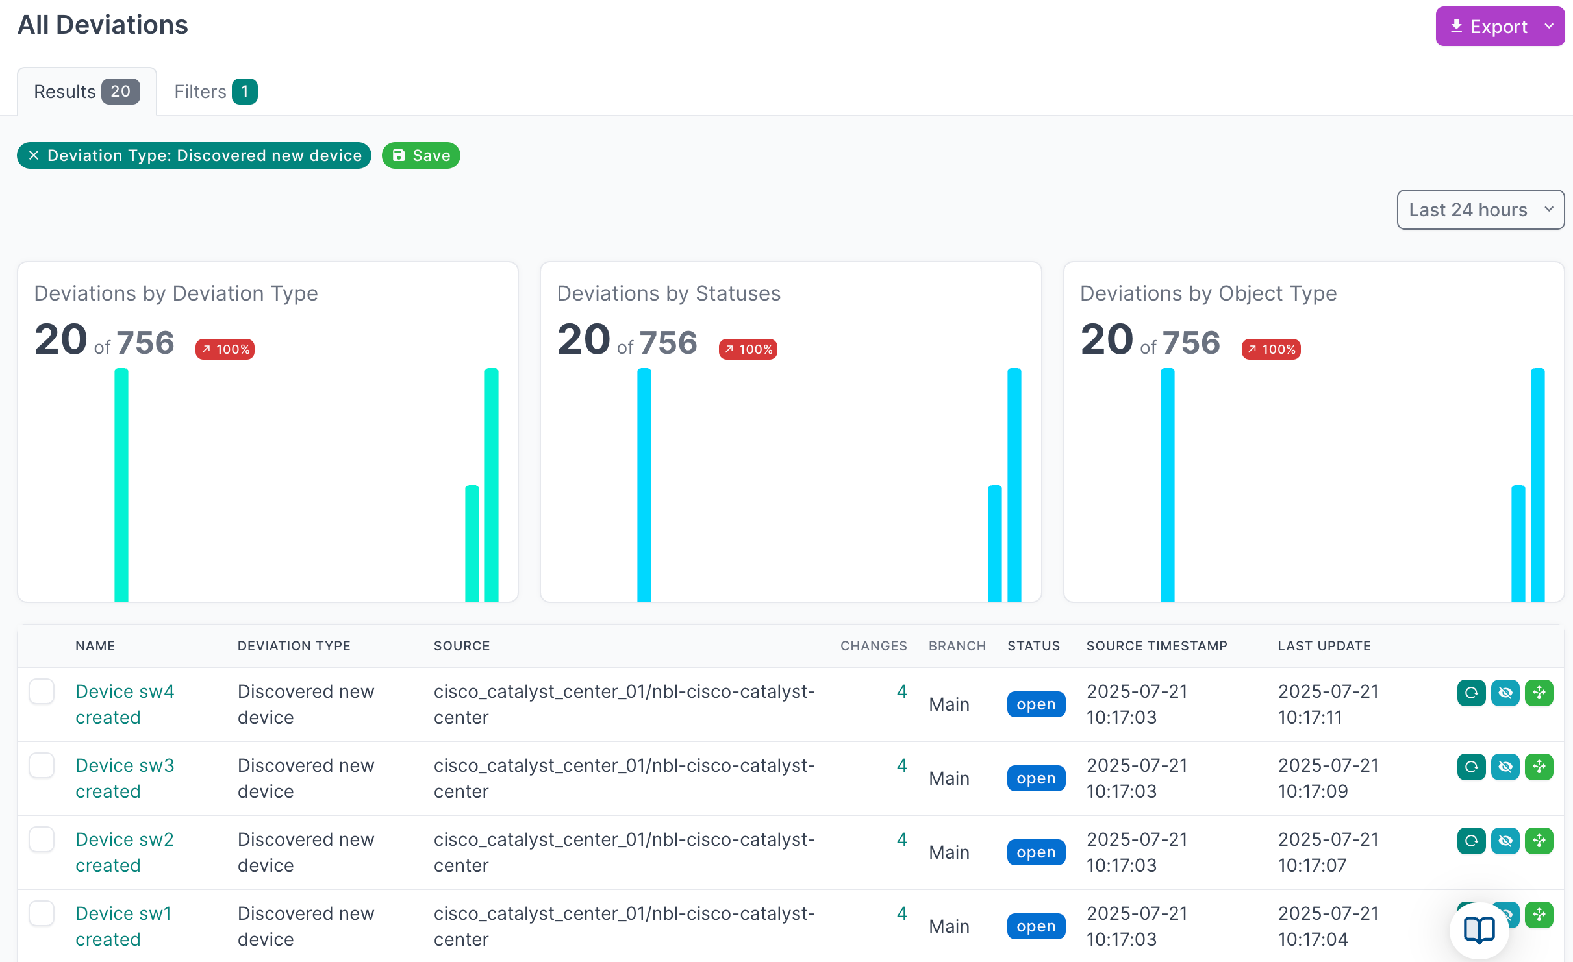Click the green branch-arrows icon for Device sw4
This screenshot has width=1573, height=962.
[1539, 693]
